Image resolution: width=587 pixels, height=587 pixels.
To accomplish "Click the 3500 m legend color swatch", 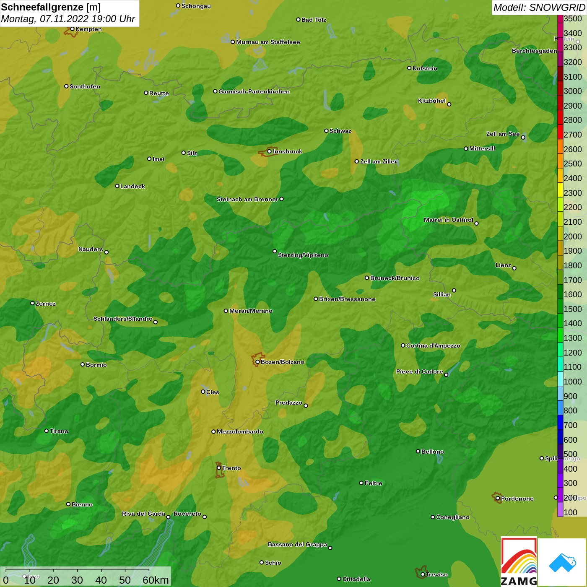I will pyautogui.click(x=560, y=18).
